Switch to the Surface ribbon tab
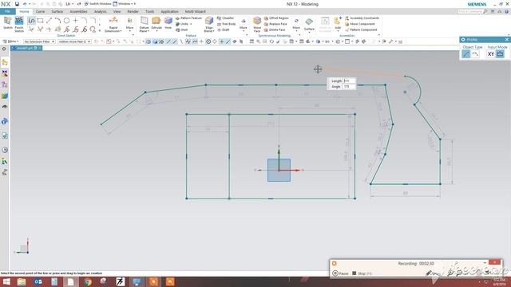Image resolution: width=511 pixels, height=287 pixels. [57, 11]
